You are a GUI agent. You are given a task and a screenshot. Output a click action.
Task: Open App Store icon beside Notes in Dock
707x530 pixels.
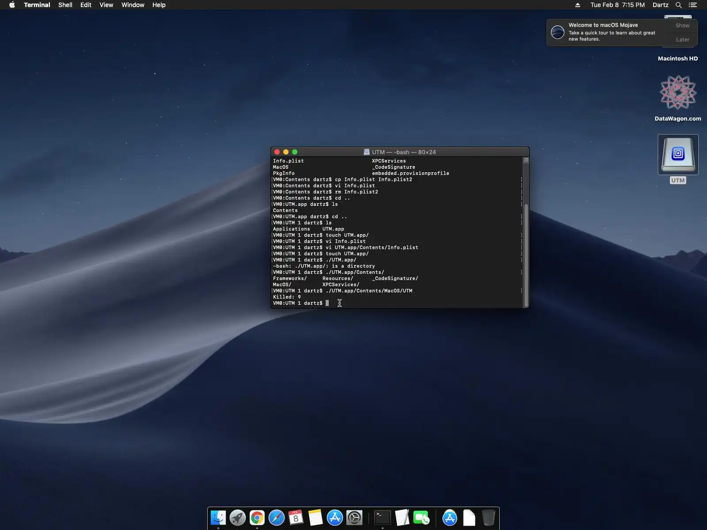[x=335, y=518]
